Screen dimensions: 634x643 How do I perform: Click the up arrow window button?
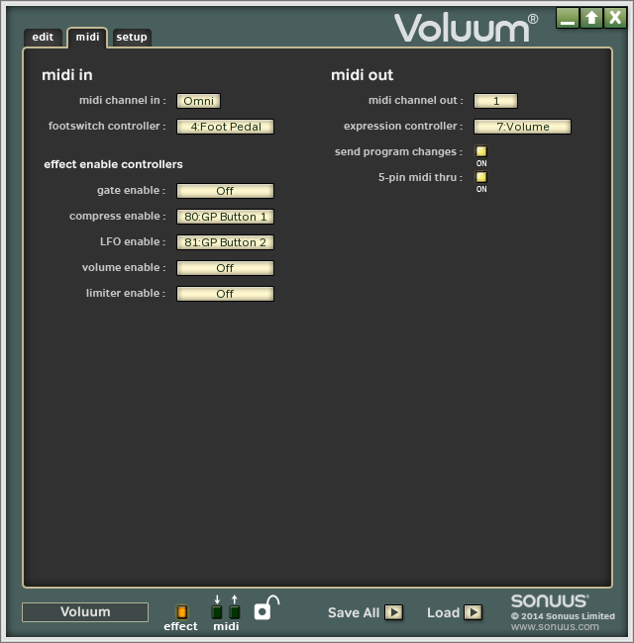[x=591, y=18]
